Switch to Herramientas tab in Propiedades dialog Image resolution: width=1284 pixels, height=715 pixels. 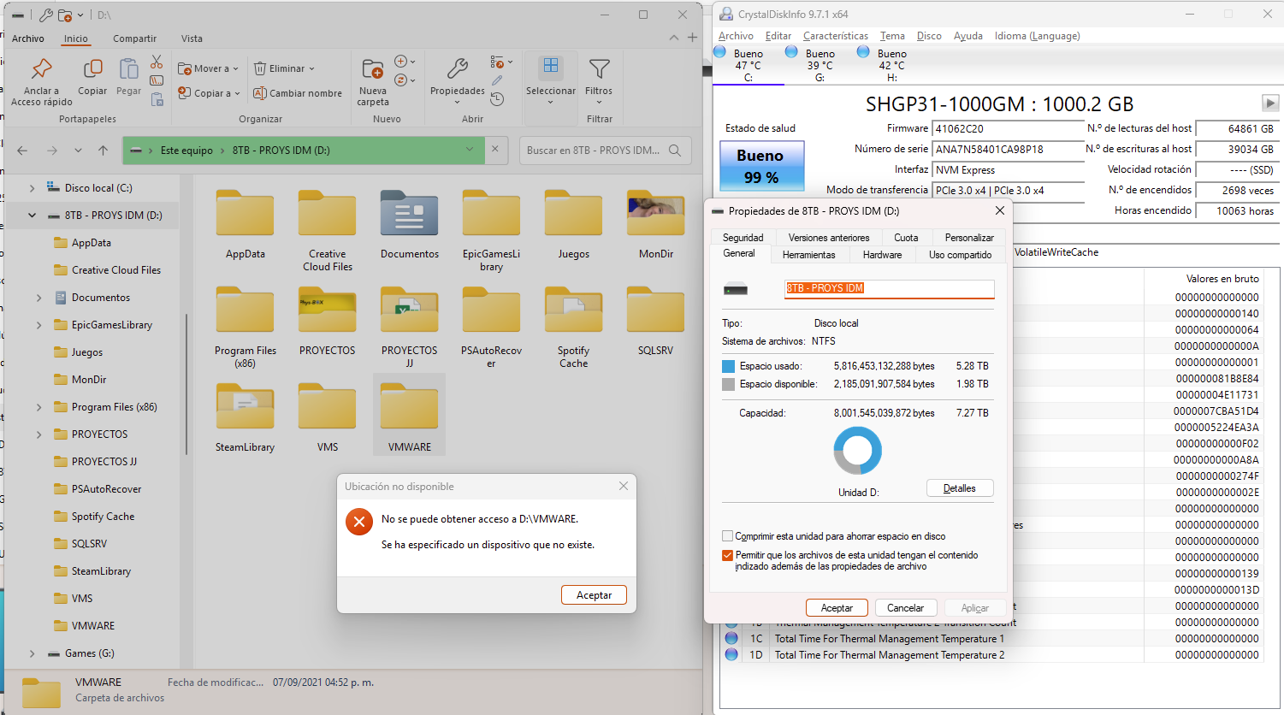(808, 255)
